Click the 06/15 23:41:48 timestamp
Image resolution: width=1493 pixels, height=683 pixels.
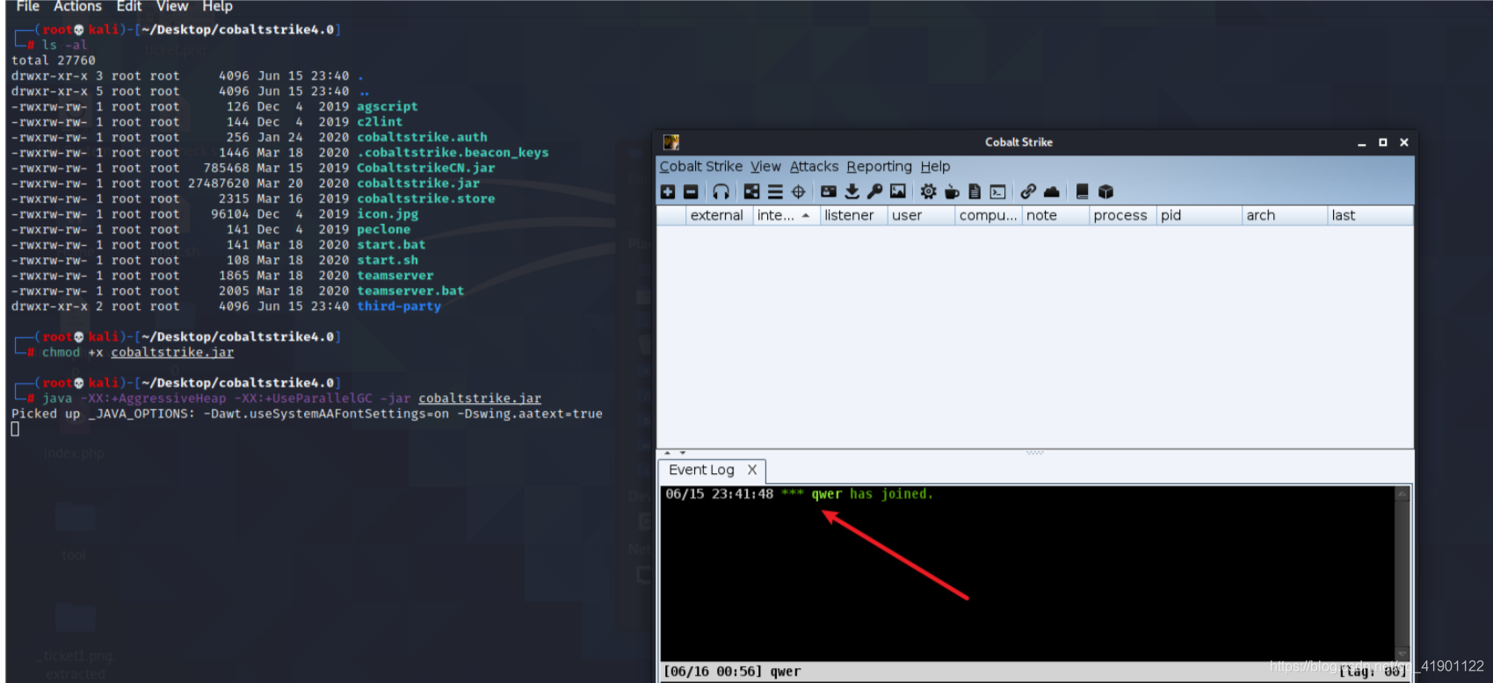point(719,494)
